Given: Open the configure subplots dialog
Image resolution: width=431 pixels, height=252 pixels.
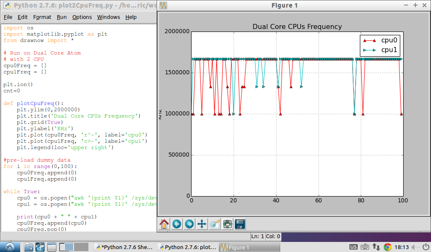Looking at the screenshot, I should [x=227, y=224].
